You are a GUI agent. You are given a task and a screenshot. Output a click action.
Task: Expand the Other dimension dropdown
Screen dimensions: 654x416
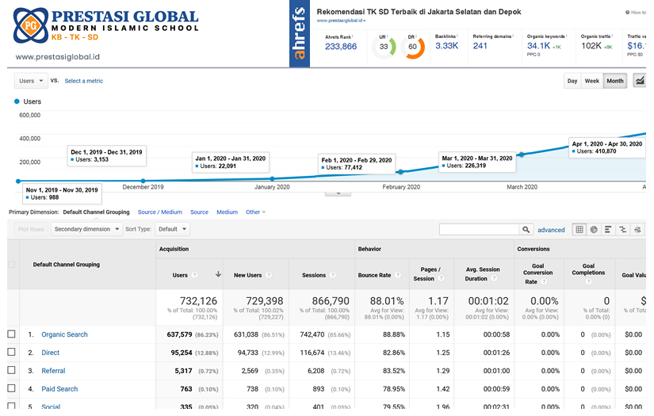click(x=256, y=212)
